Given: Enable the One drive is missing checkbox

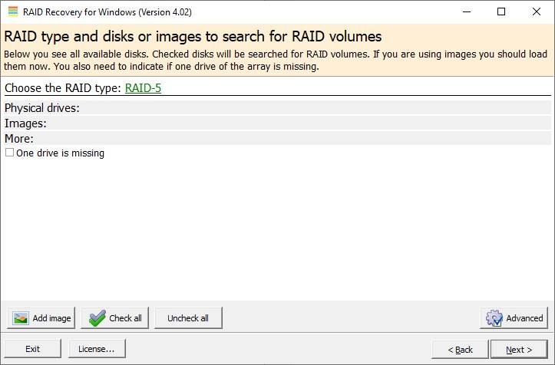Looking at the screenshot, I should (10, 153).
